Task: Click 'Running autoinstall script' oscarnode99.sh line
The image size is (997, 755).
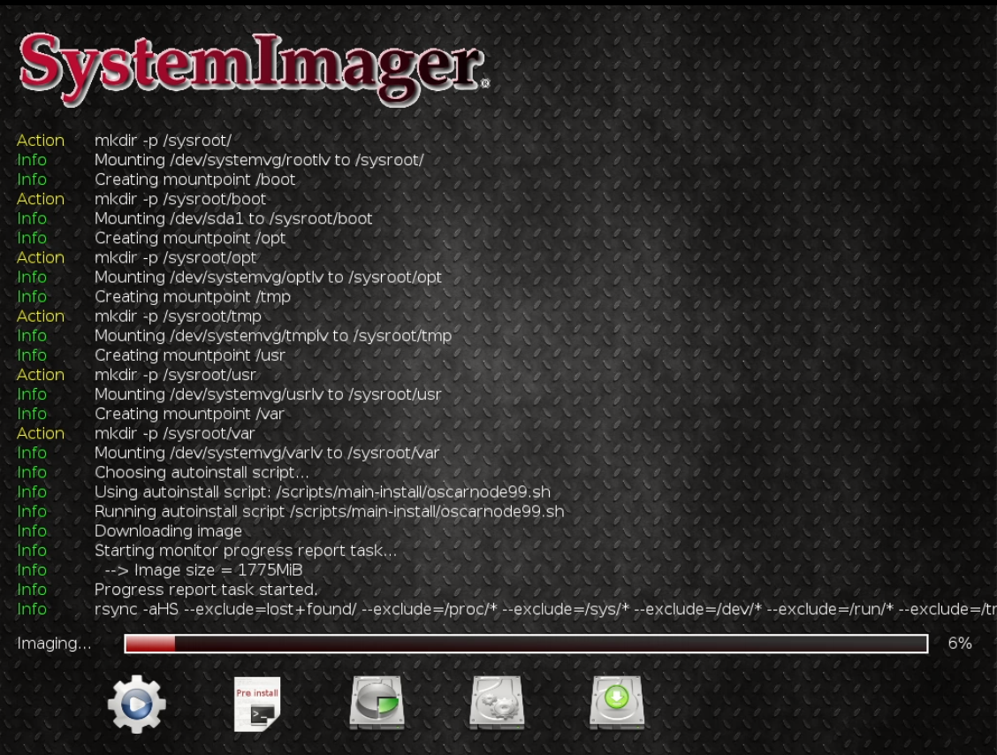Action: pos(329,511)
